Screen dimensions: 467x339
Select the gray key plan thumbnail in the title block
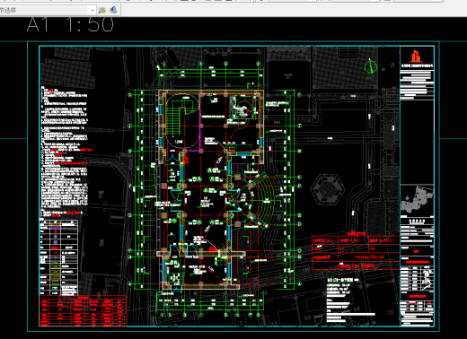418,198
